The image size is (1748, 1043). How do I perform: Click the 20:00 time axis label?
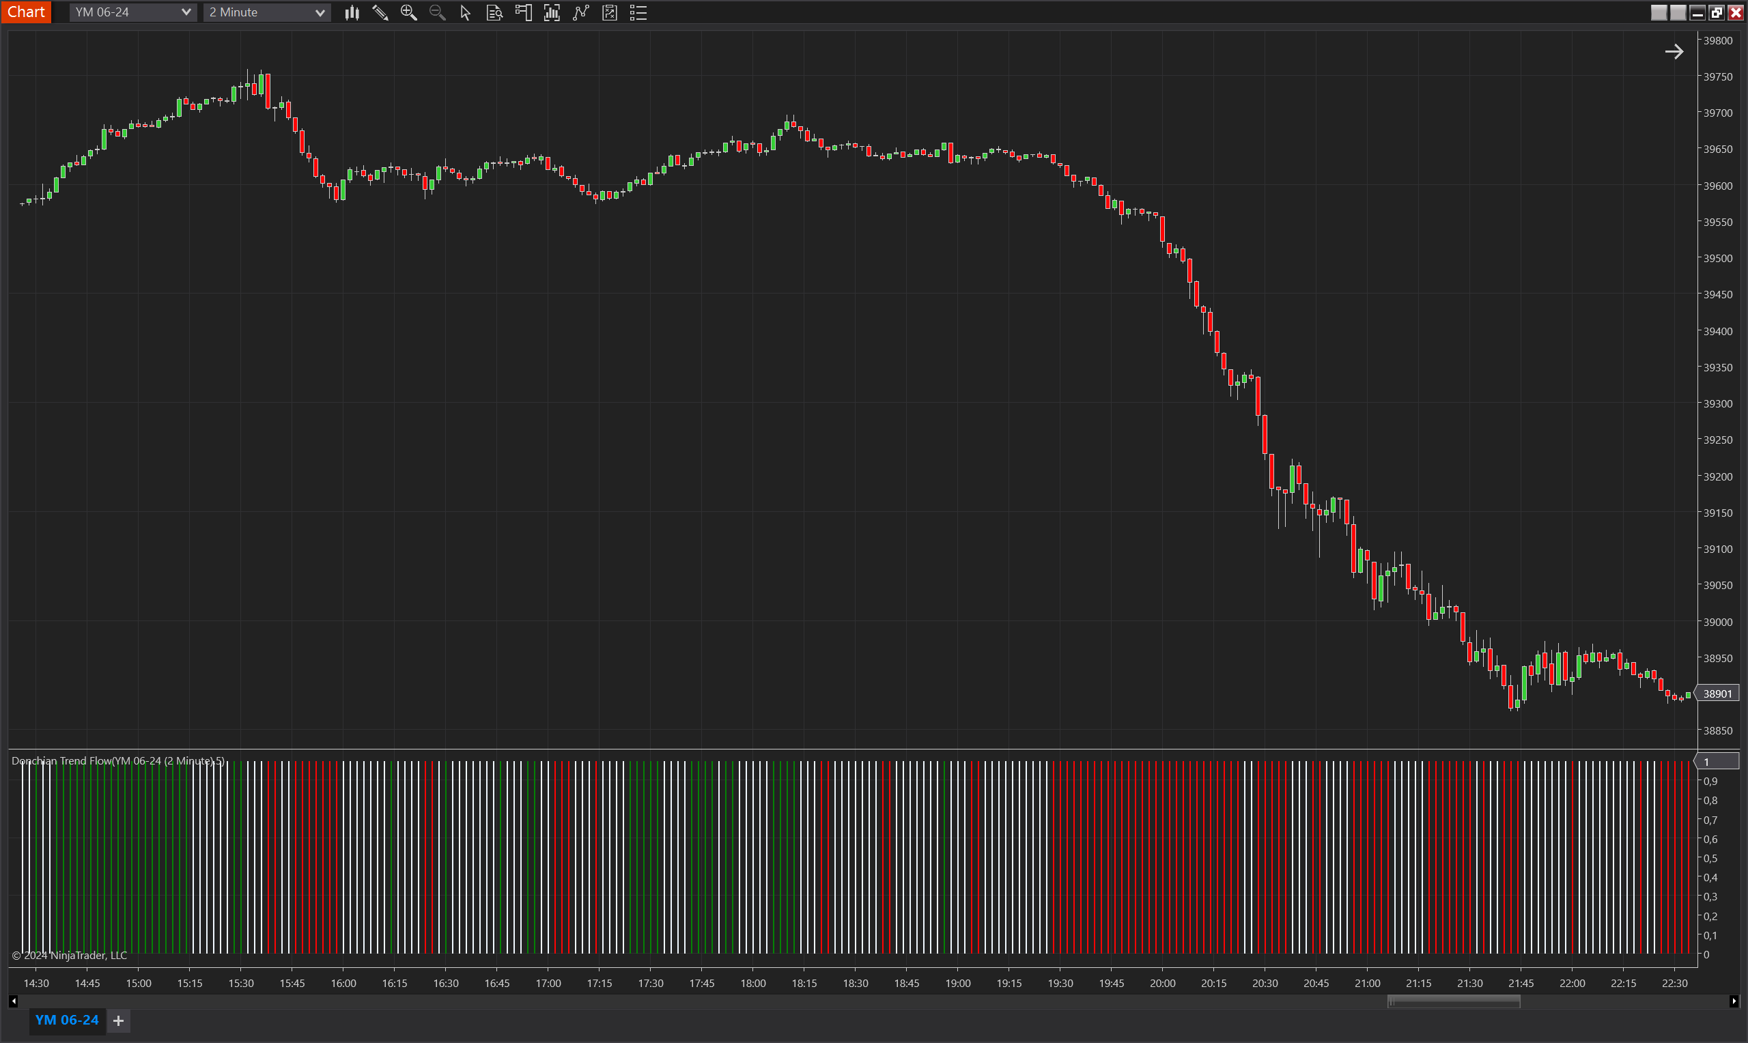(1163, 983)
